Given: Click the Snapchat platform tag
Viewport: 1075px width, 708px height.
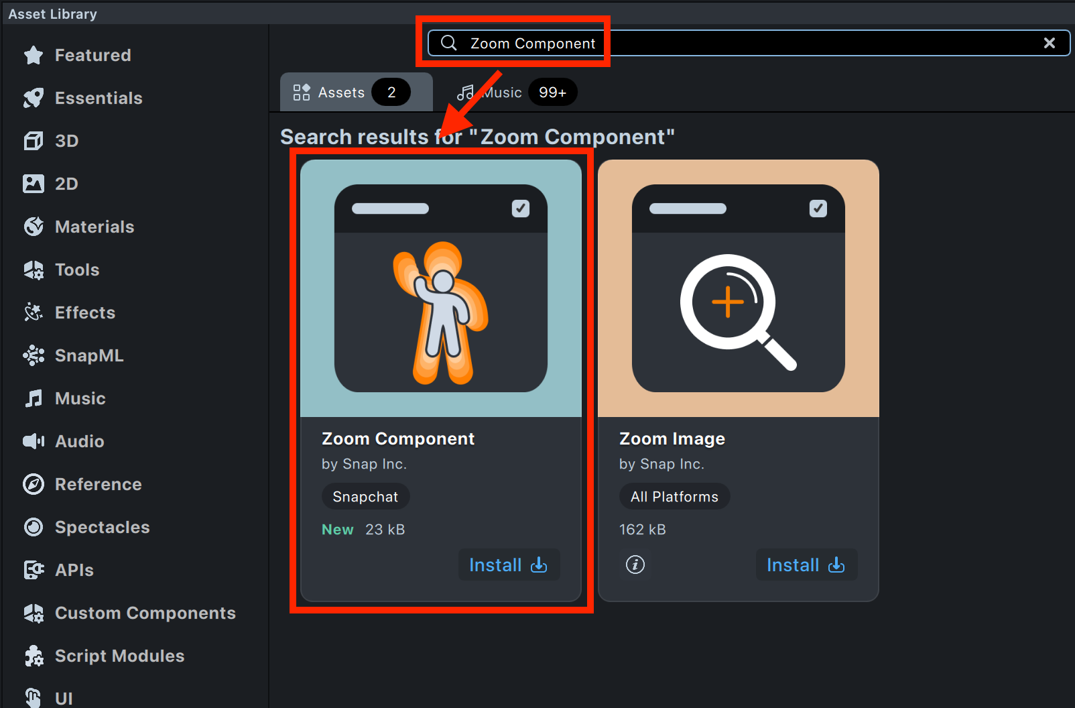Looking at the screenshot, I should coord(365,496).
